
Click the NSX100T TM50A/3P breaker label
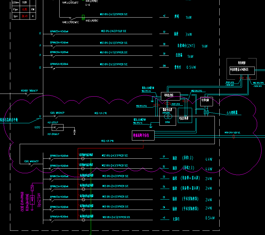pos(29,91)
